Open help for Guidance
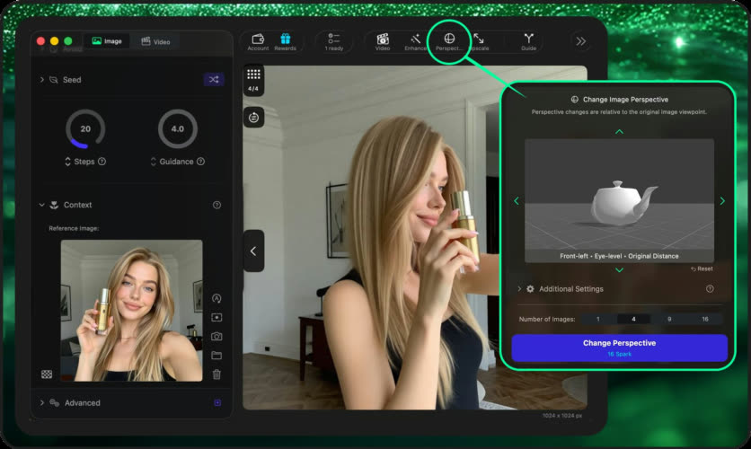The height and width of the screenshot is (449, 751). point(200,162)
